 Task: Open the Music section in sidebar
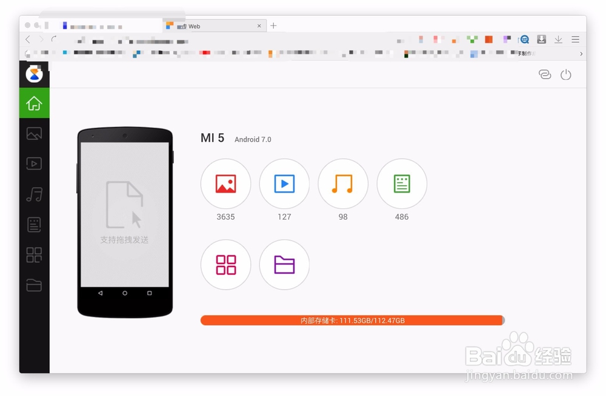(x=34, y=194)
